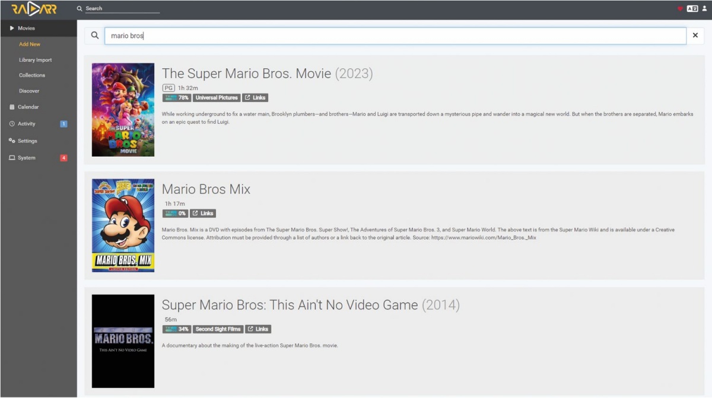Open Links for The Super Mario Bros. Movie
This screenshot has width=712, height=398.
[256, 98]
